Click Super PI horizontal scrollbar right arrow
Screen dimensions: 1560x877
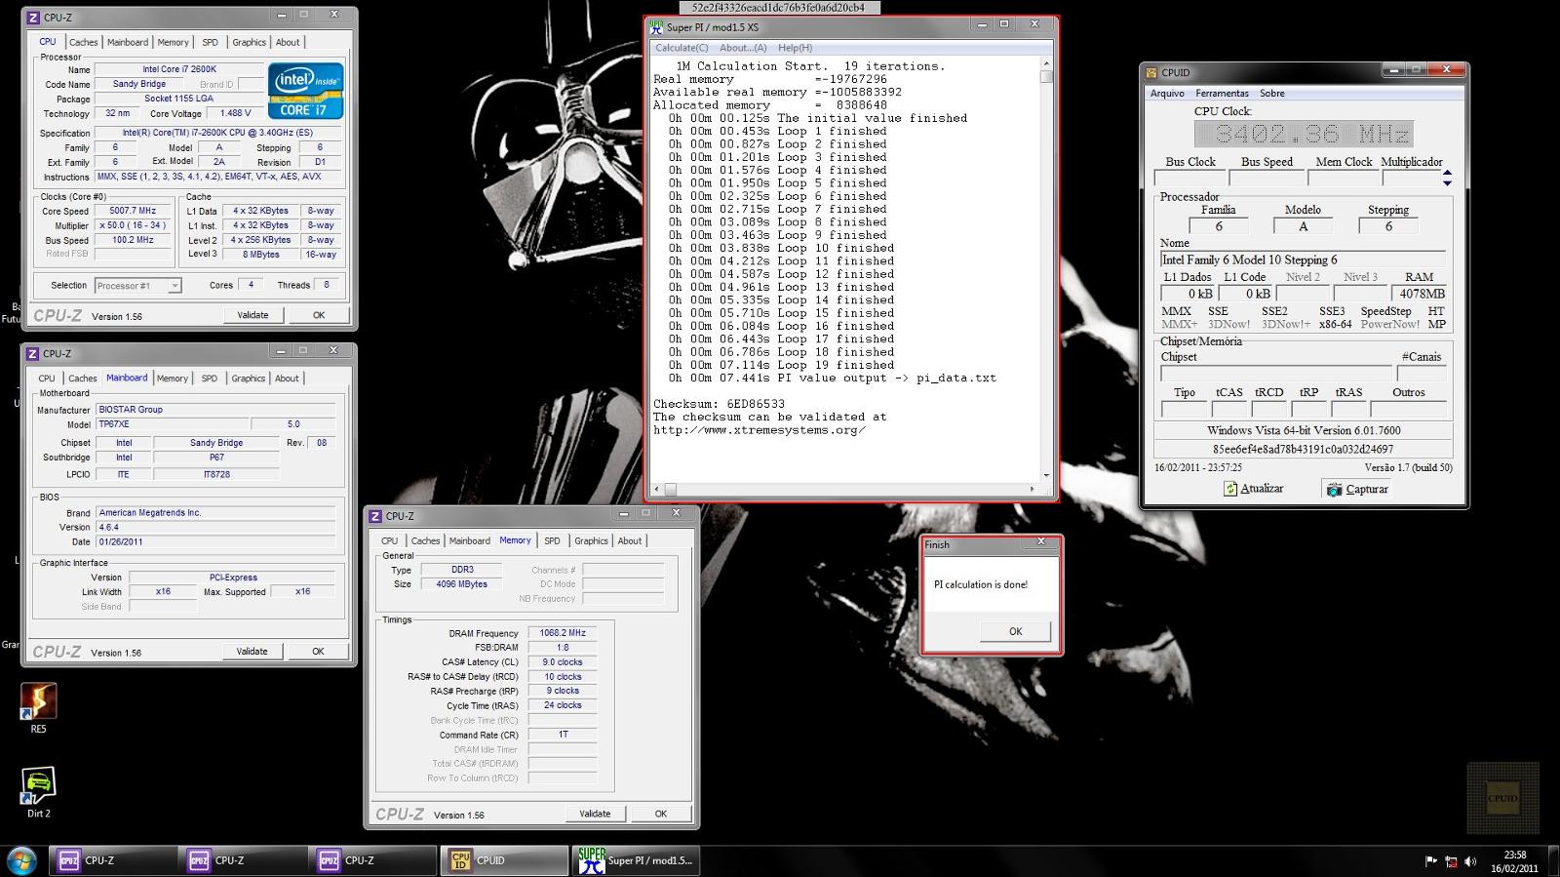(1033, 489)
